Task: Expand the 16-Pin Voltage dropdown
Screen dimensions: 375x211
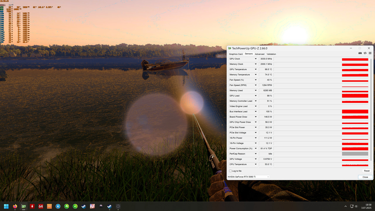Action: pos(255,143)
